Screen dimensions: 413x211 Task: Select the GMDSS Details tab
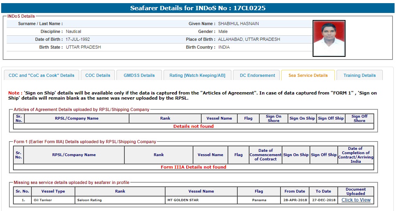pyautogui.click(x=139, y=75)
